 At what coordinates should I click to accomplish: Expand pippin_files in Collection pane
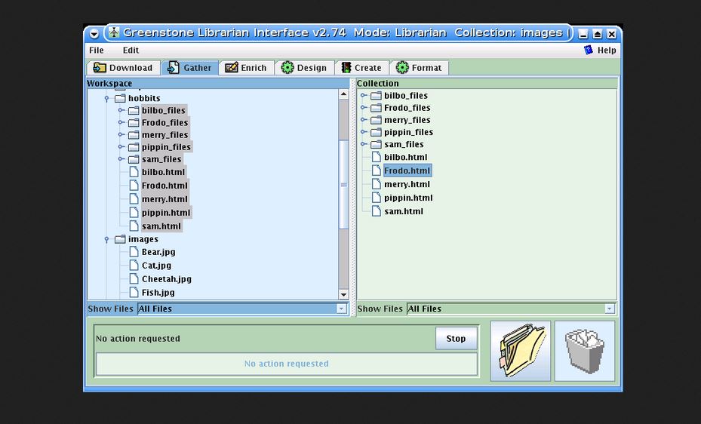click(x=364, y=132)
